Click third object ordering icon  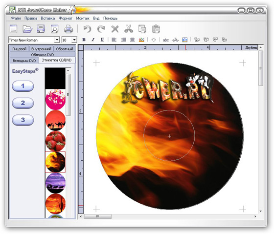[x=215, y=40]
